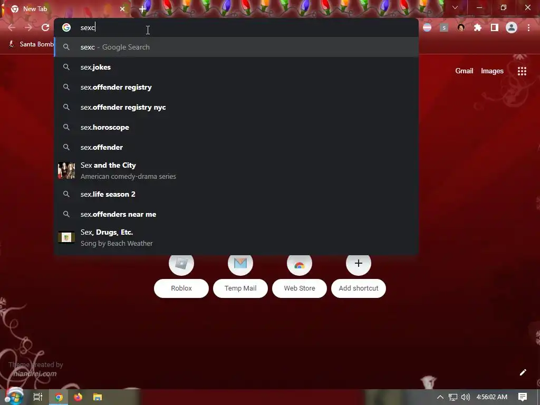Open Task View on the taskbar
Screen dimensions: 540x405
(x=38, y=397)
